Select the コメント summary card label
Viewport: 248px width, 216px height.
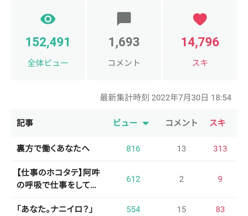coord(124,63)
